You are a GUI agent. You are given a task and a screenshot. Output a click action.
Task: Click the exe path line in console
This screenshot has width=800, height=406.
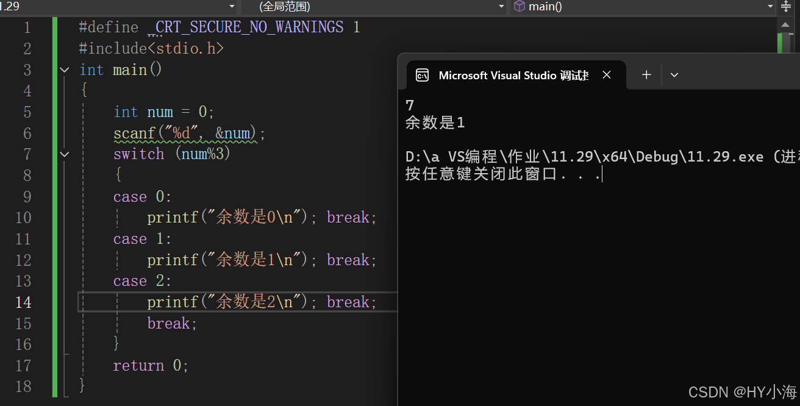coord(602,157)
